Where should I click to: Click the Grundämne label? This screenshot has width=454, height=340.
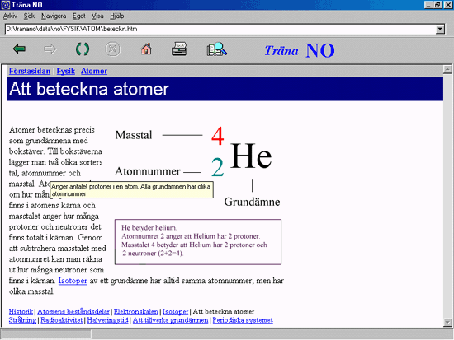tap(252, 202)
